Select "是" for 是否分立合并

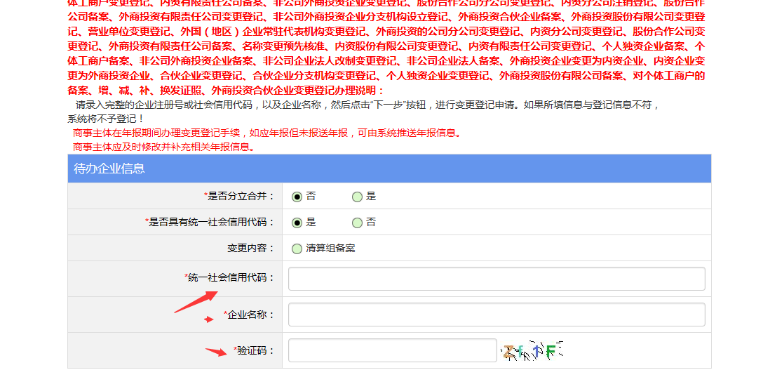358,197
